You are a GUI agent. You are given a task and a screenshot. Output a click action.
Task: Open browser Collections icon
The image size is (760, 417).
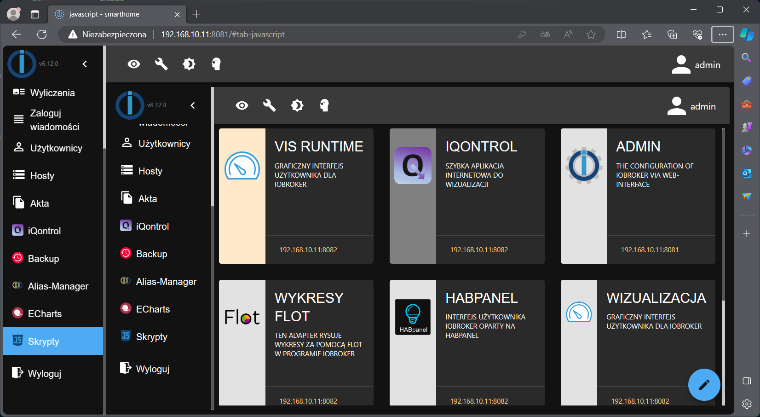pos(672,35)
